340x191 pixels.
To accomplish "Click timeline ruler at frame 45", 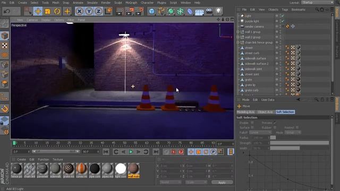I will click(114, 143).
